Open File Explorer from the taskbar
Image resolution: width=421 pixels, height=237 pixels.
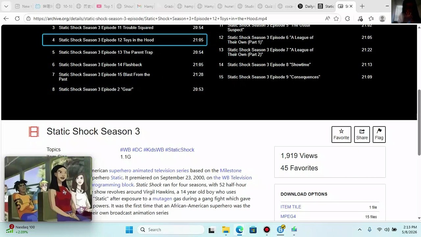coord(226,230)
